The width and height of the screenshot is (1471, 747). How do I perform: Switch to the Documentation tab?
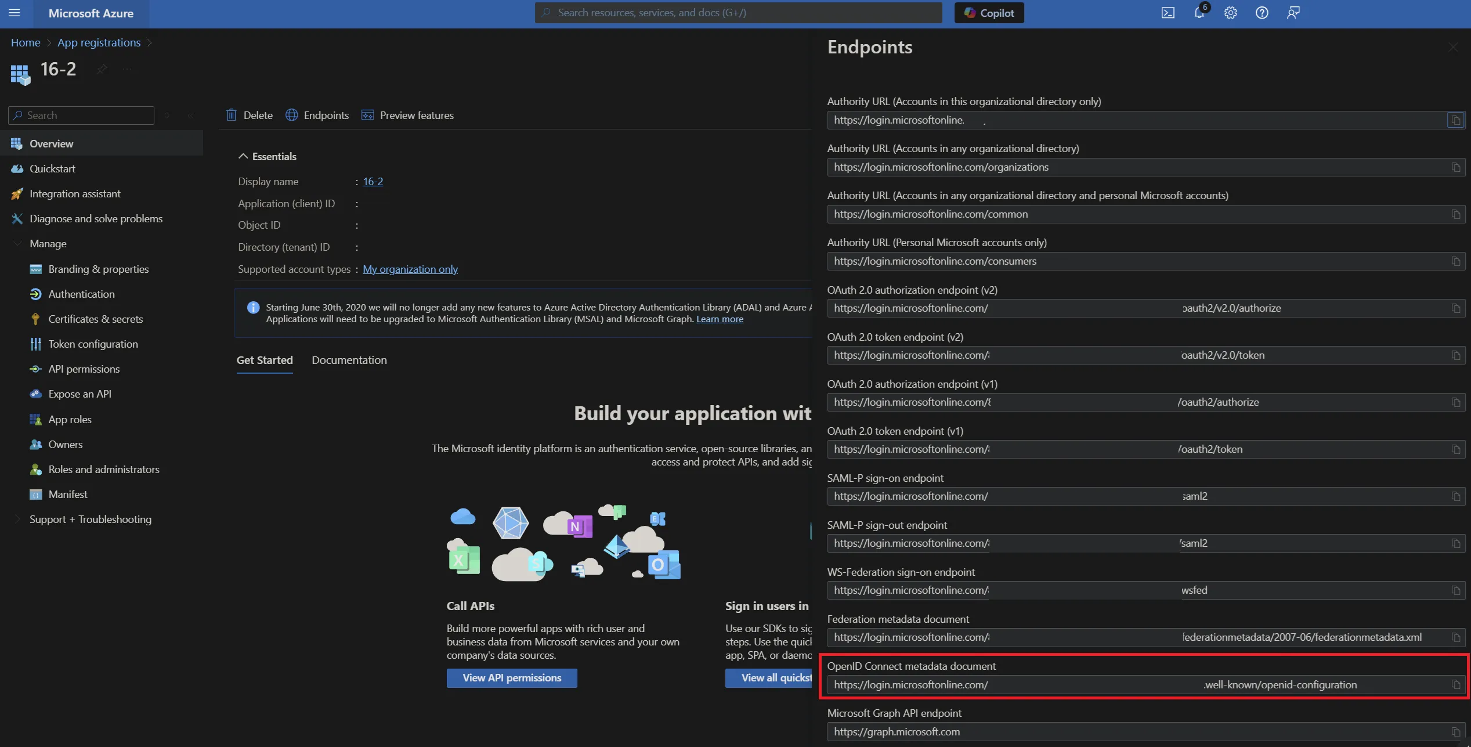tap(349, 360)
